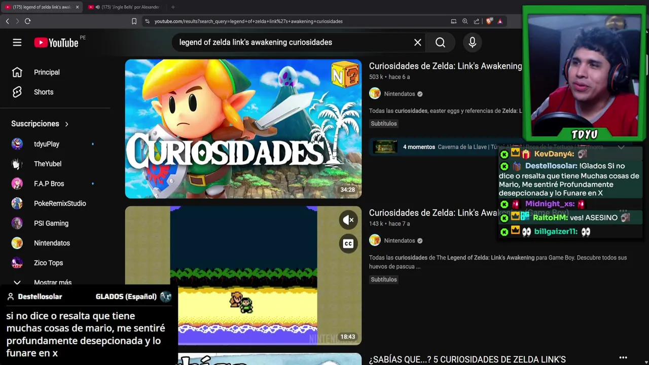Screen dimensions: 649x365
Task: Click the second video description snippet
Action: (498, 262)
